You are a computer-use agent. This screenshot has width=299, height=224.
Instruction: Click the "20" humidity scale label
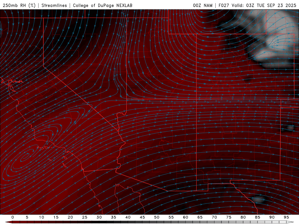click(70, 217)
